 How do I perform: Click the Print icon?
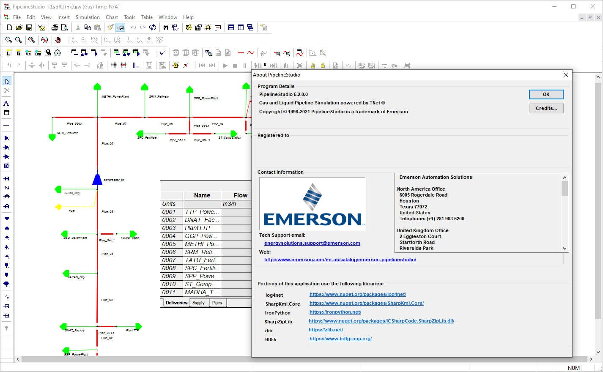(x=55, y=27)
